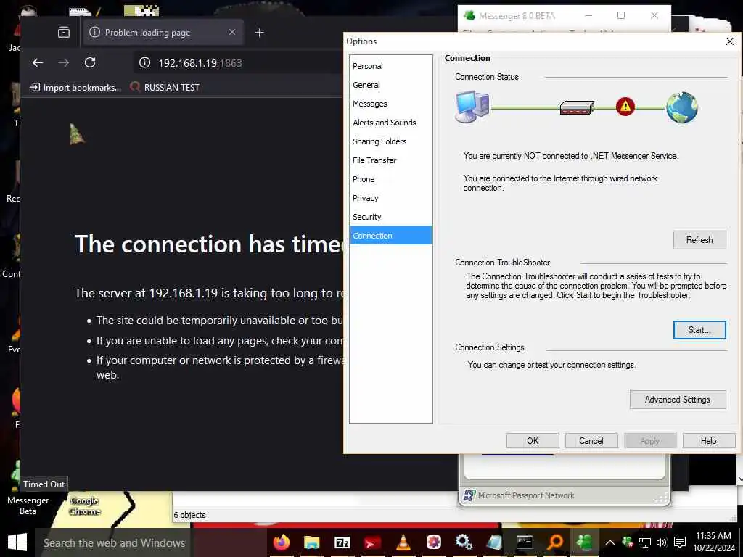Switch to the Command Prompt taskbar icon

click(525, 542)
